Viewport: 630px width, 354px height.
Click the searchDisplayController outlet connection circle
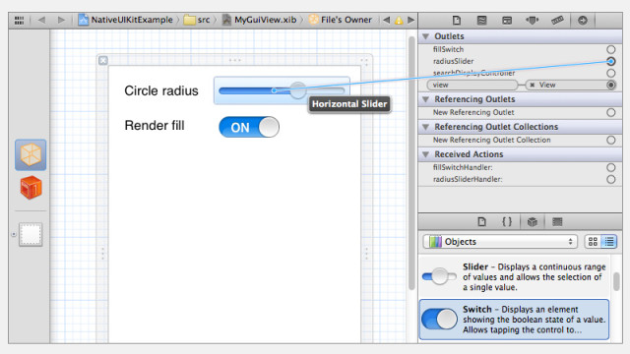610,73
